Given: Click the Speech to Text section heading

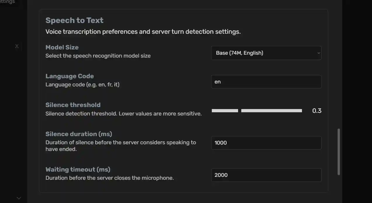Looking at the screenshot, I should 74,20.
